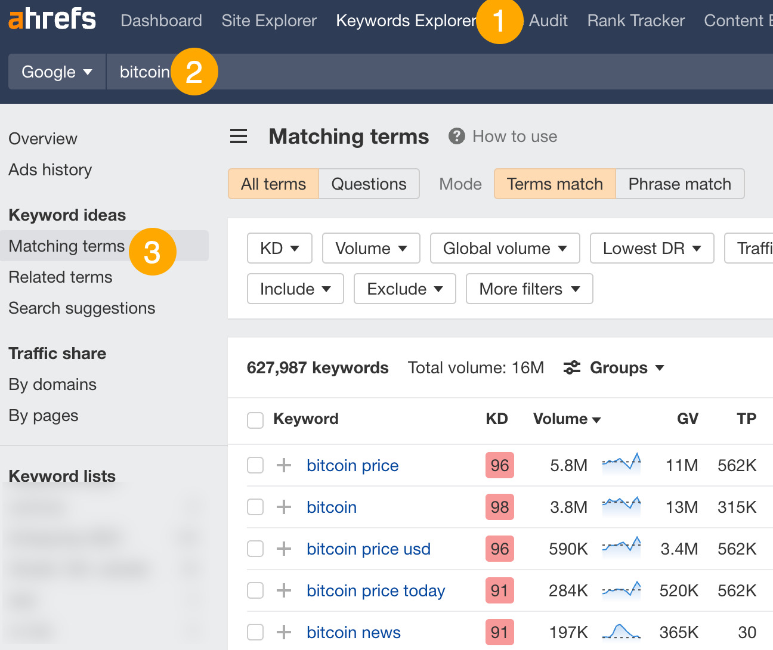Click the plus icon next to "bitcoin news"
This screenshot has height=650, width=773.
[x=283, y=632]
